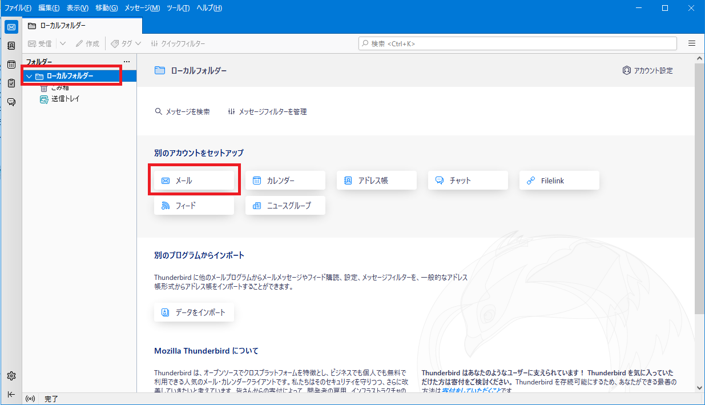This screenshot has height=405, width=705.
Task: Click the データをインポート button
Action: coord(194,312)
